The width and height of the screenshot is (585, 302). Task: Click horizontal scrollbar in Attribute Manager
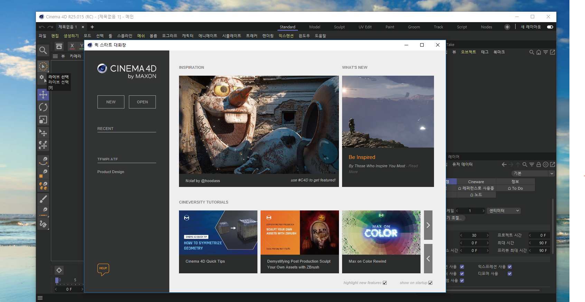point(493,290)
